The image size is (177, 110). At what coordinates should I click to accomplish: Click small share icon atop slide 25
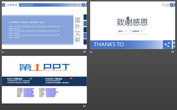83,5
